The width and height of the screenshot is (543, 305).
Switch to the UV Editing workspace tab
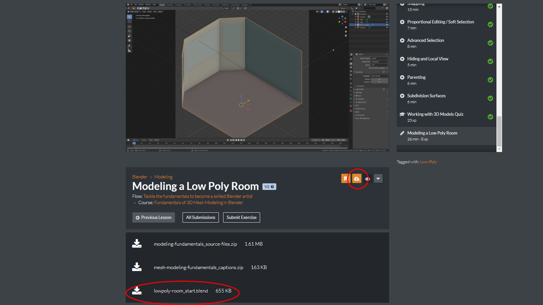point(187,5)
